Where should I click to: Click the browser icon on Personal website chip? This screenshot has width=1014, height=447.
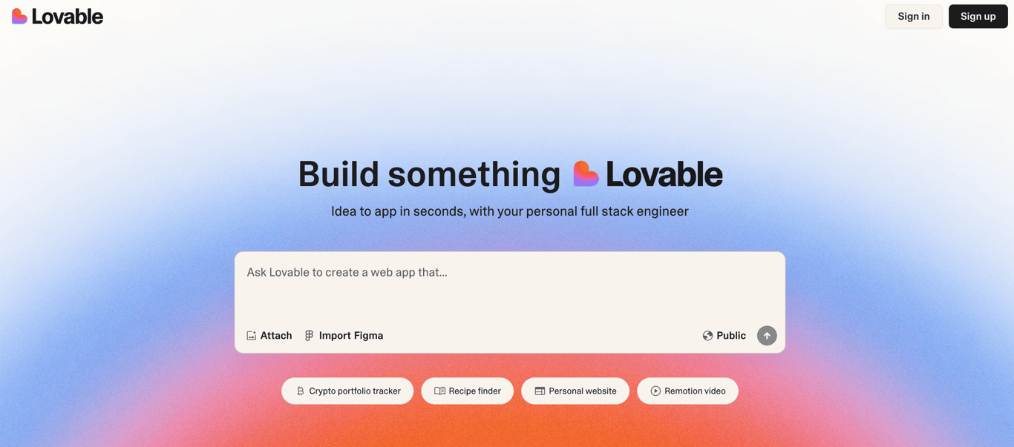click(540, 391)
